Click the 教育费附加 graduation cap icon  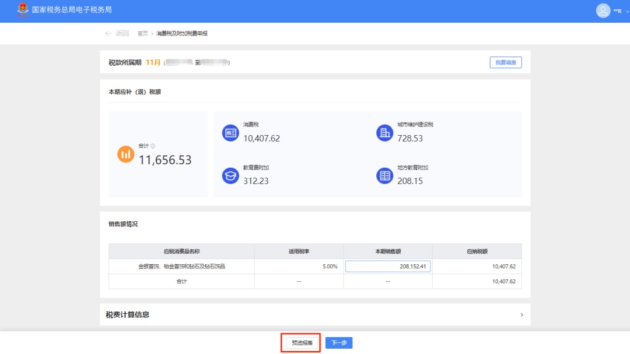[x=230, y=176]
